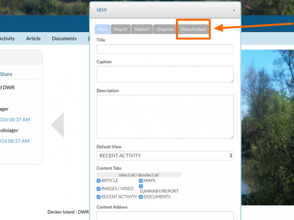Switch to the Main tab
Image resolution: width=294 pixels, height=220 pixels.
tap(102, 29)
